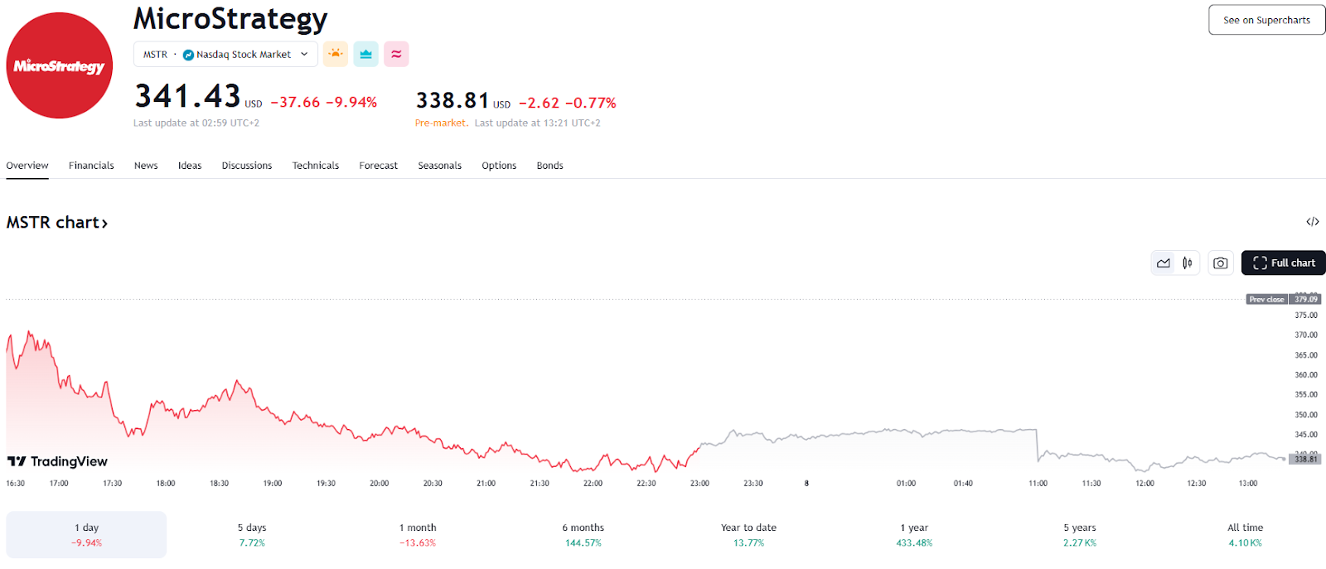Open the Forecast tab
This screenshot has width=1326, height=569.
pyautogui.click(x=379, y=166)
